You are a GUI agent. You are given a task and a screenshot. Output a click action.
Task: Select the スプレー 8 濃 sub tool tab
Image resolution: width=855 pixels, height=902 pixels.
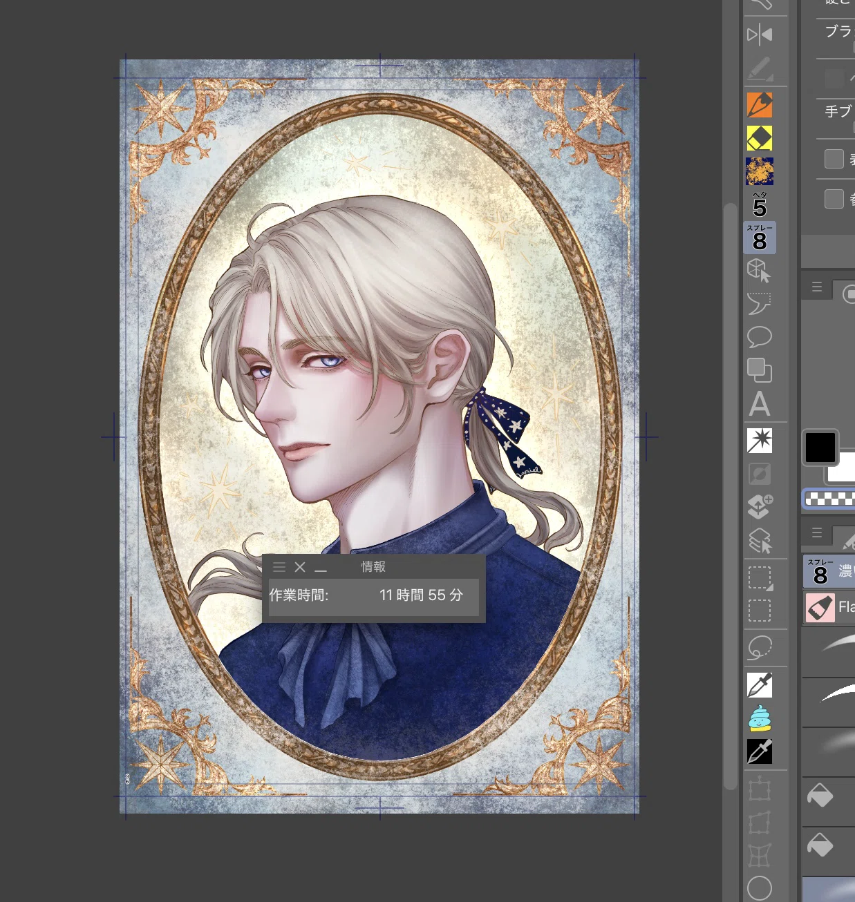point(829,572)
